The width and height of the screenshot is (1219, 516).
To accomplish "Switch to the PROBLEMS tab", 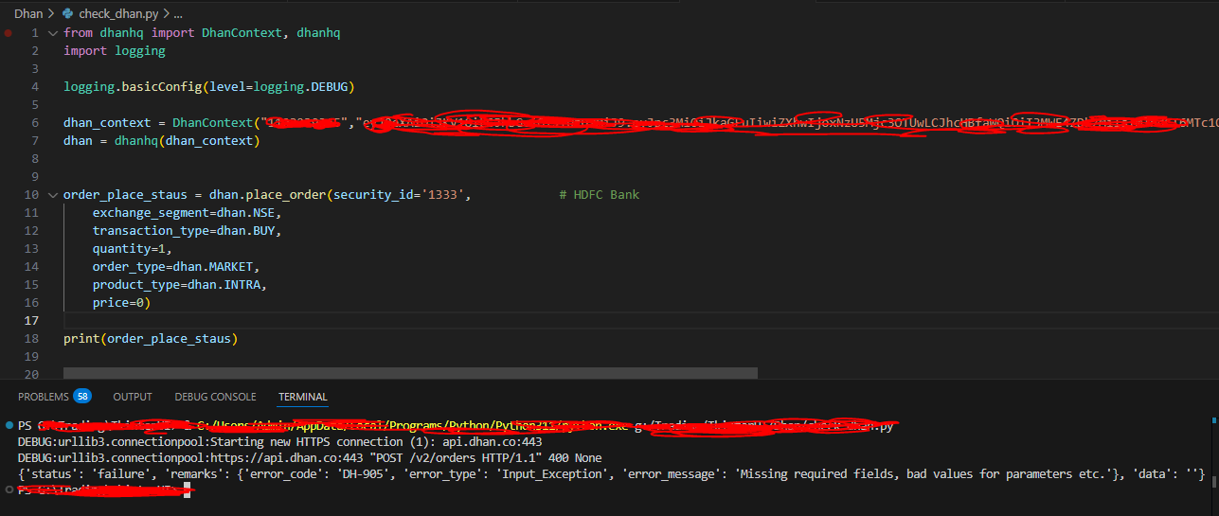I will [x=43, y=397].
